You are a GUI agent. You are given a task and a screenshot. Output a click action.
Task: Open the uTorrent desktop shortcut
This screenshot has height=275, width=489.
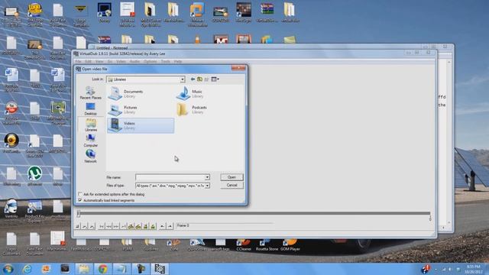click(x=34, y=176)
